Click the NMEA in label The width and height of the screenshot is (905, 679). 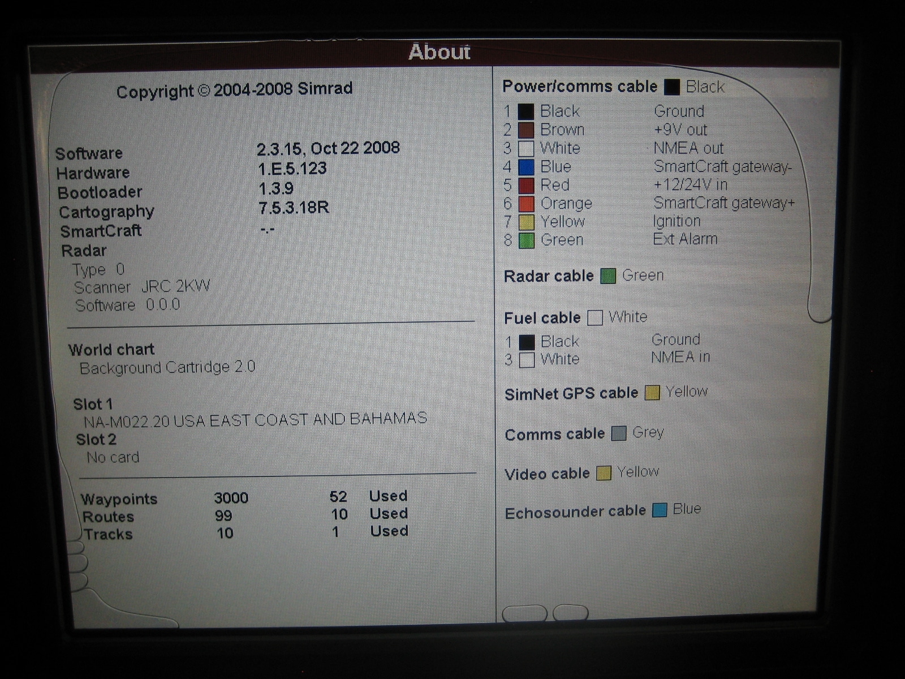click(x=680, y=357)
